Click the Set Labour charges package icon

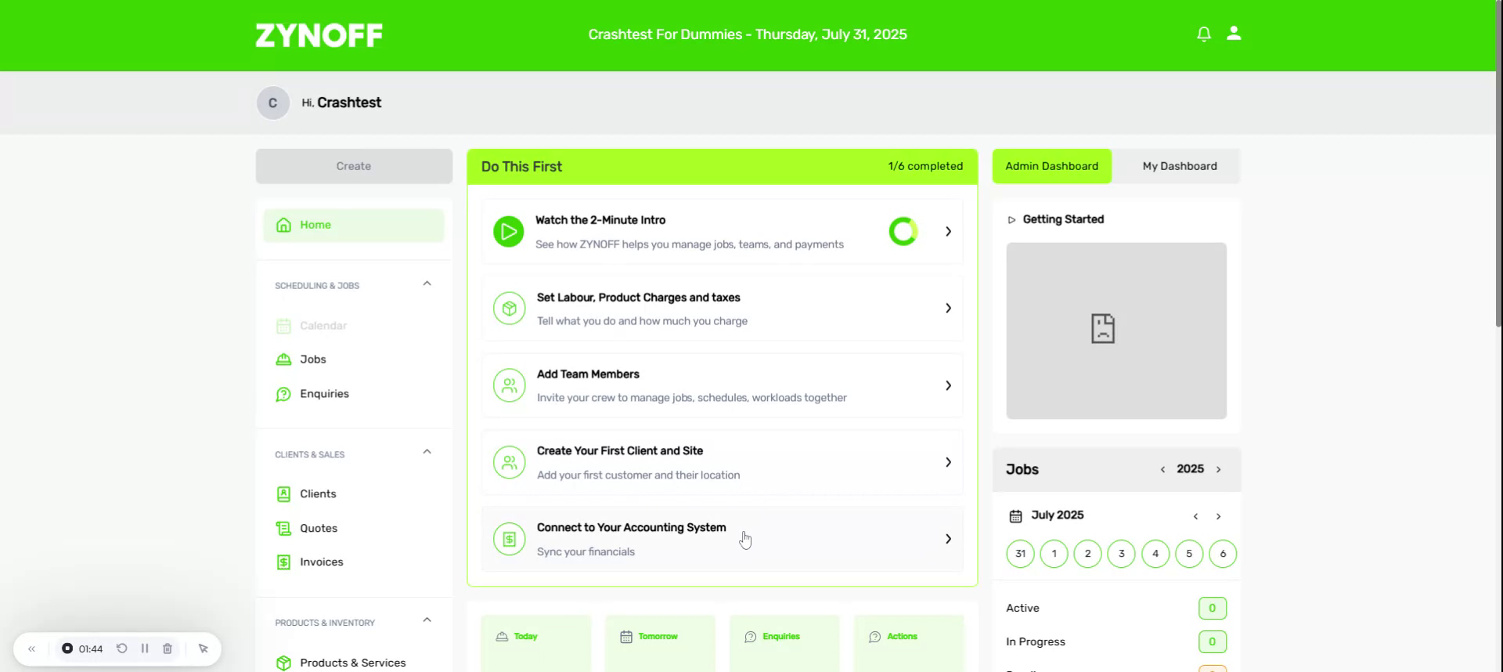[x=510, y=309]
